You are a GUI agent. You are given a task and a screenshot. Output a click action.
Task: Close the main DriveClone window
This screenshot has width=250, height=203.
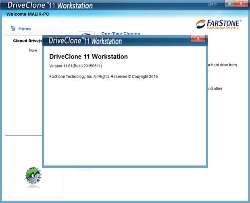(x=241, y=4)
